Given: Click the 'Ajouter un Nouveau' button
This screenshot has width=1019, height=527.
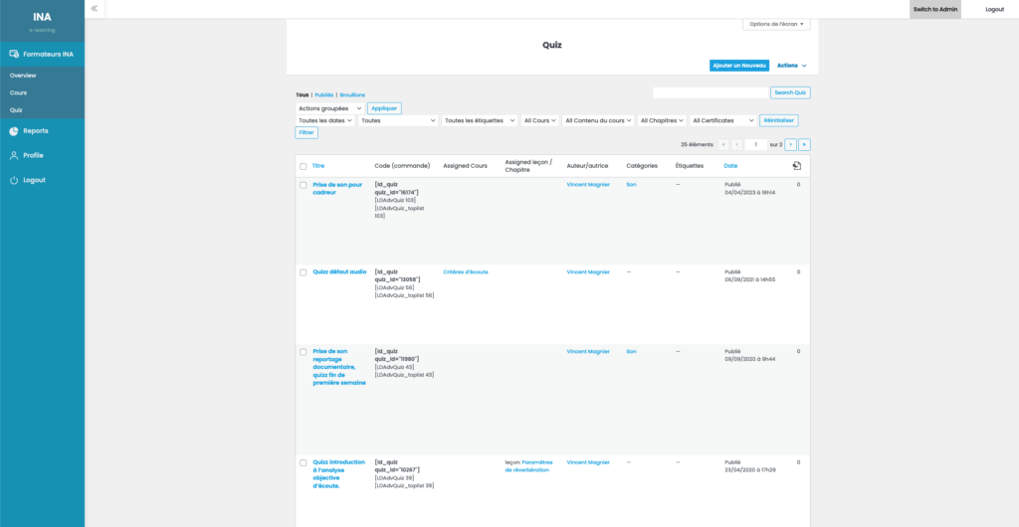Looking at the screenshot, I should coord(739,66).
